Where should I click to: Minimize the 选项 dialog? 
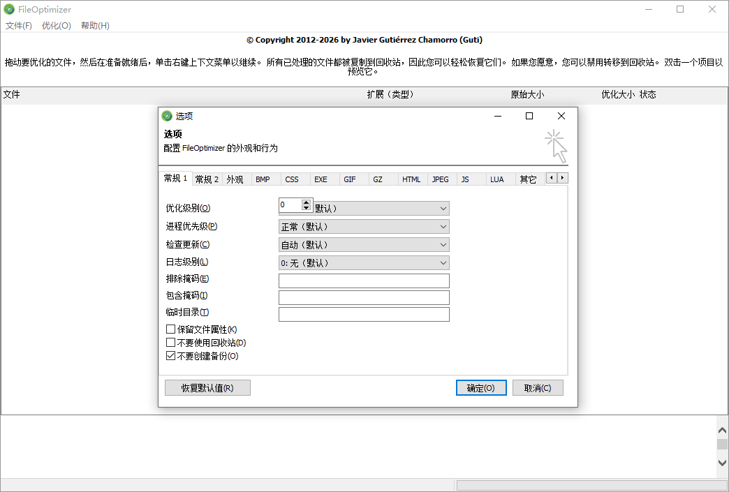pos(498,116)
